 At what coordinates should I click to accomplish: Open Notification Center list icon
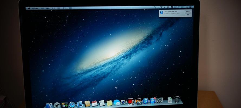(190, 7)
